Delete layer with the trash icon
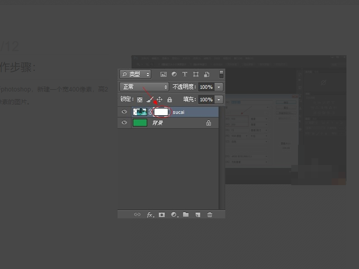359x269 pixels. click(210, 215)
